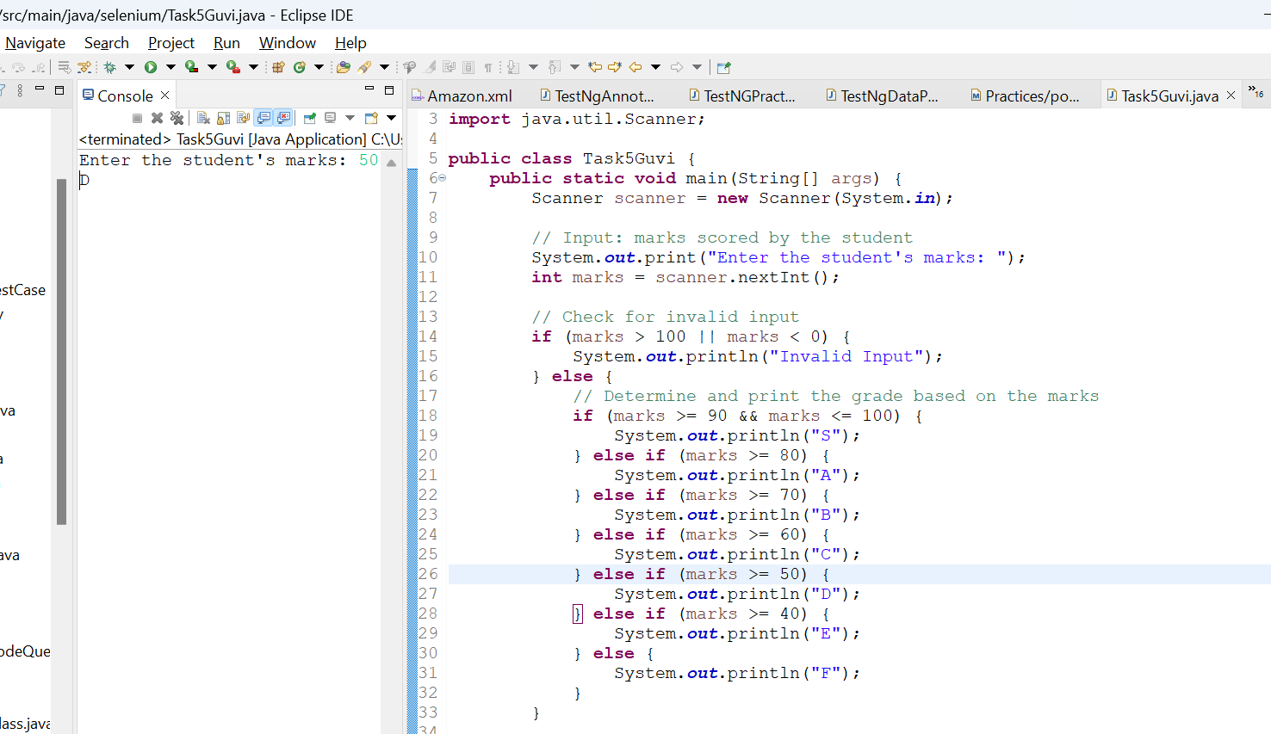The image size is (1271, 734).
Task: Click the green Run button in toolbar
Action: click(151, 67)
